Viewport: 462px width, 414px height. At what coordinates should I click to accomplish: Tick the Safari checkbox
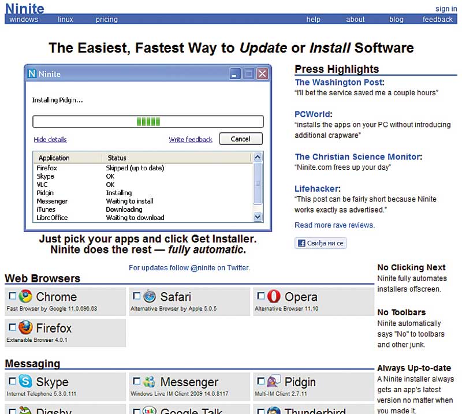pyautogui.click(x=137, y=296)
